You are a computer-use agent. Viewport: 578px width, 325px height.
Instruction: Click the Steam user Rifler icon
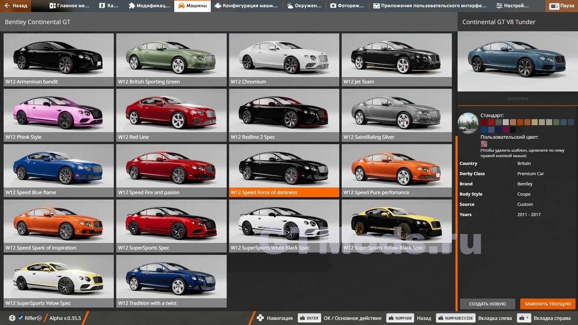[x=21, y=318]
